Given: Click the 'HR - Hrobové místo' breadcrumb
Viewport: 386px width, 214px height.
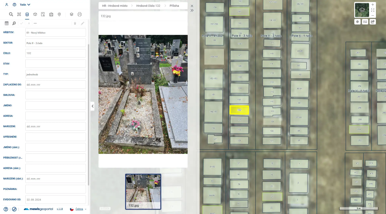Looking at the screenshot, I should [116, 6].
